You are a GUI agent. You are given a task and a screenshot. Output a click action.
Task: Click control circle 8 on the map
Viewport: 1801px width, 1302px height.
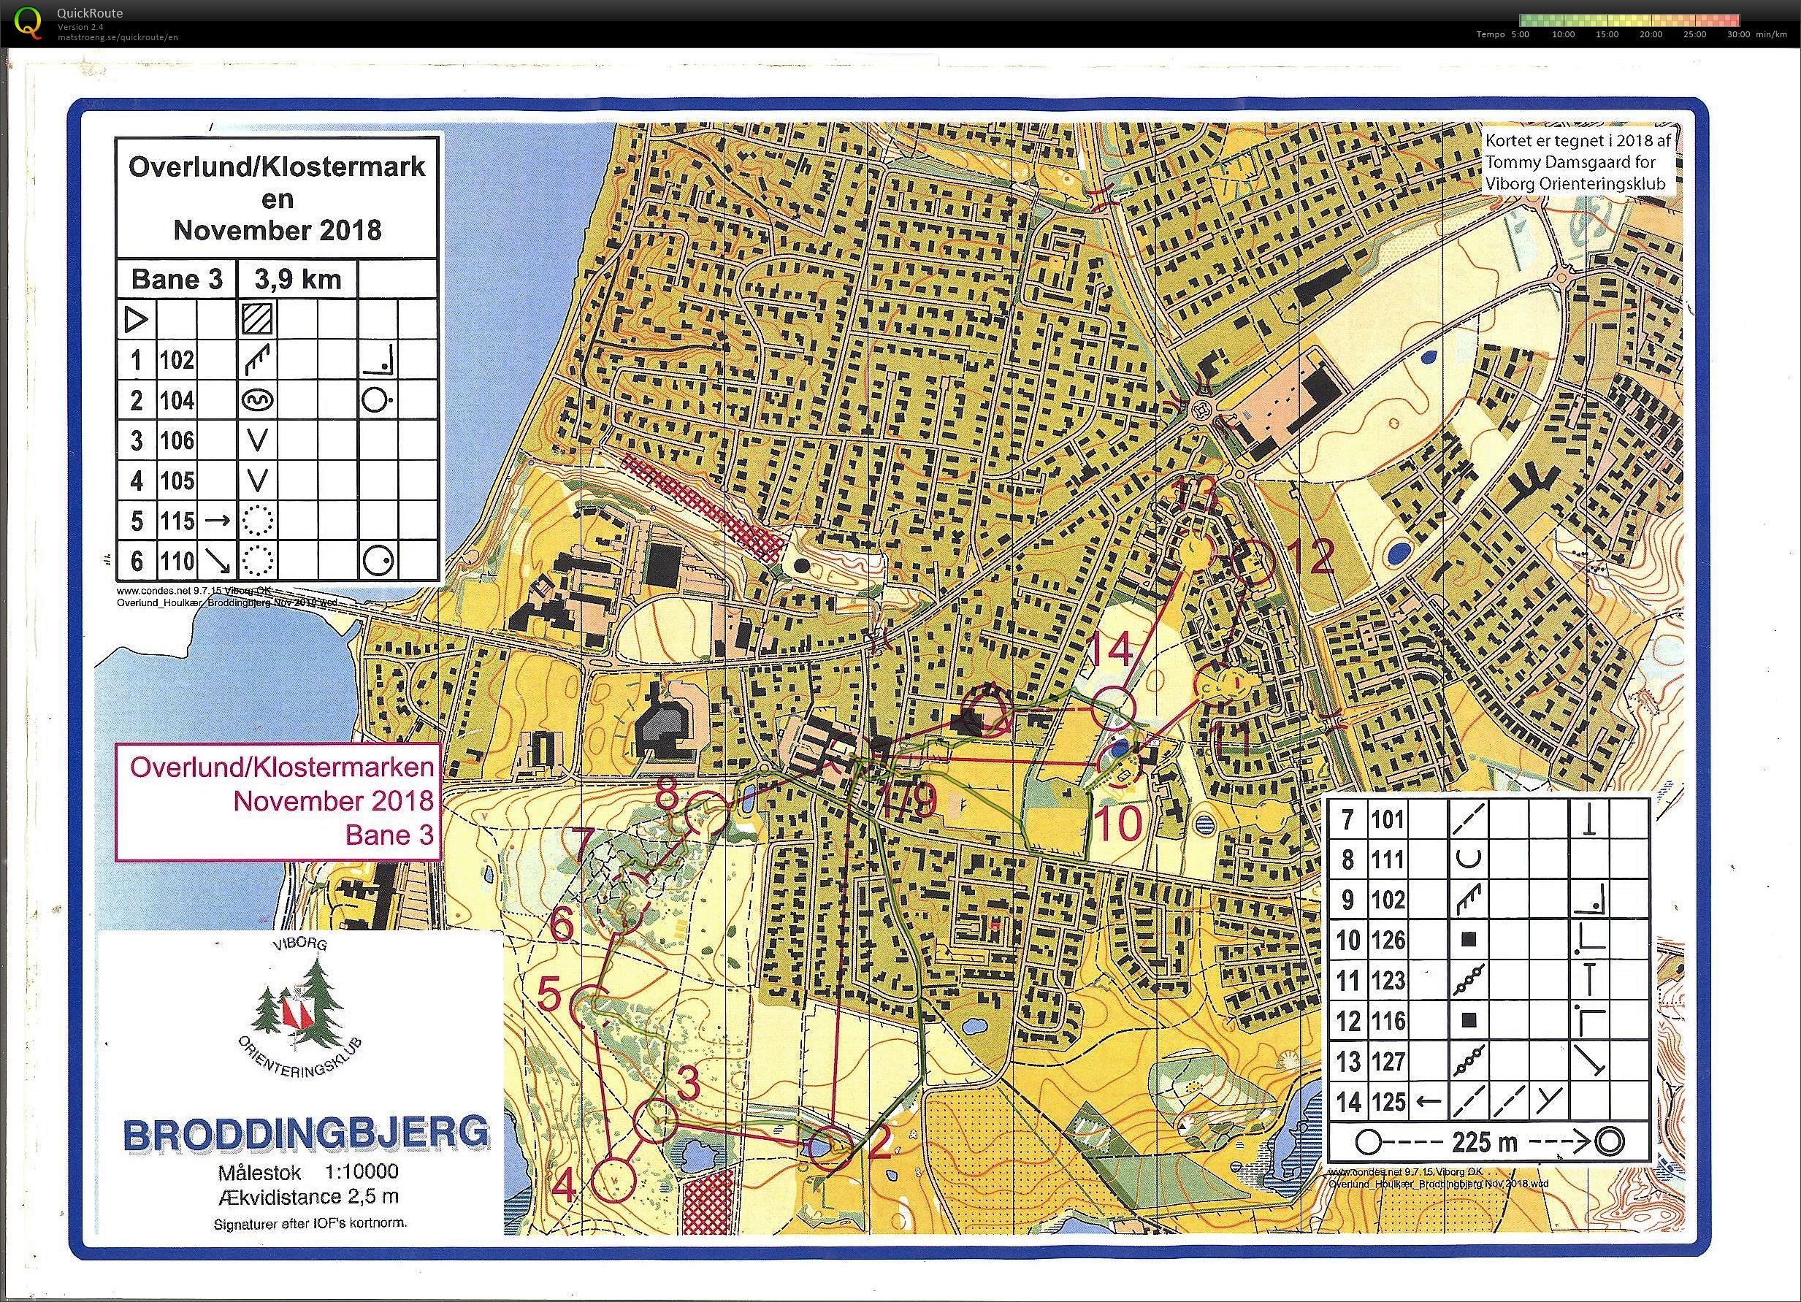[x=706, y=812]
